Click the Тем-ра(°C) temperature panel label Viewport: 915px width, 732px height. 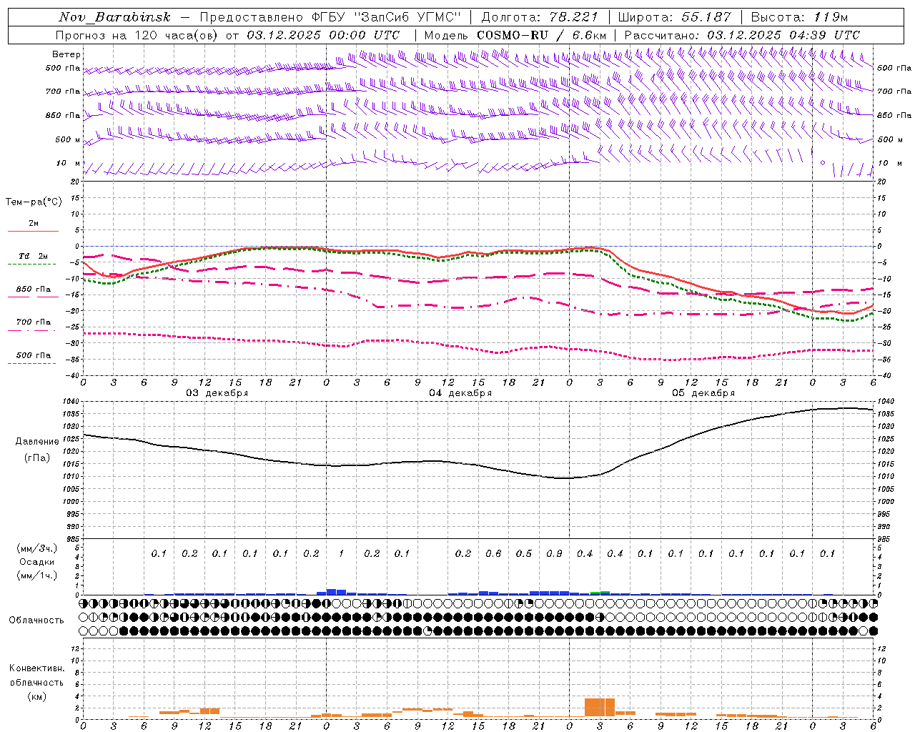(x=34, y=202)
